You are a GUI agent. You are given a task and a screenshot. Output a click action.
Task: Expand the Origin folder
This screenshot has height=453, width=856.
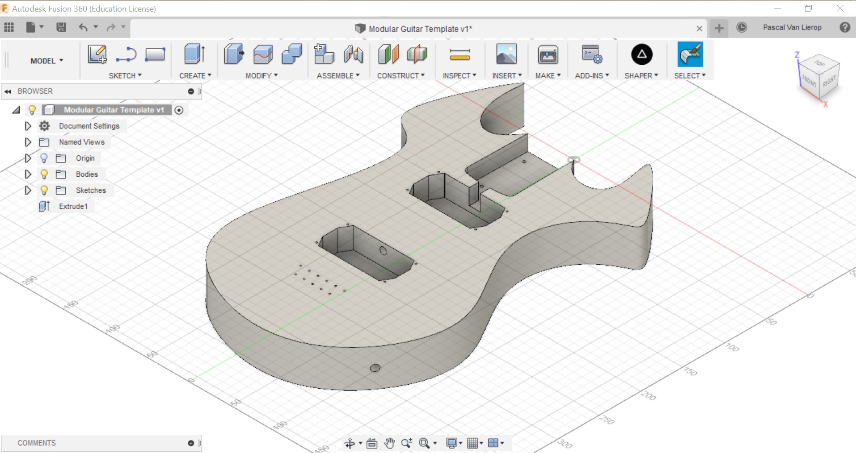coord(28,158)
